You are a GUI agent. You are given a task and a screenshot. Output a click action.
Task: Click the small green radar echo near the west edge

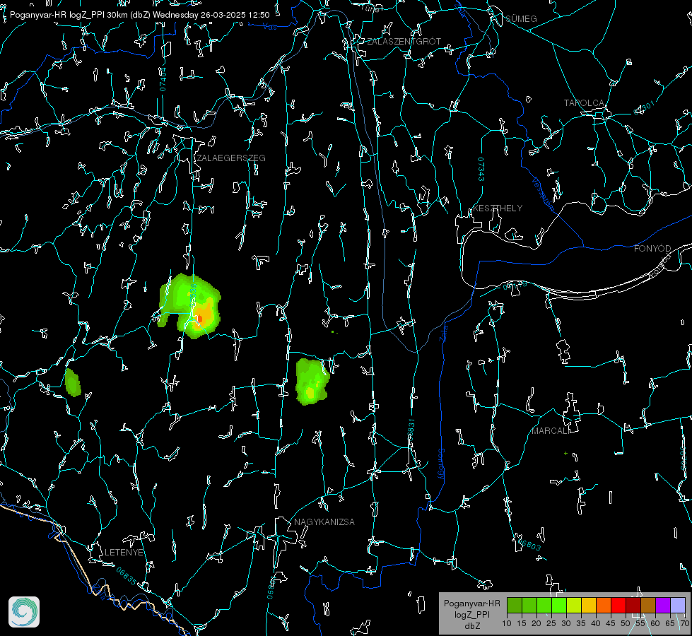pos(73,382)
